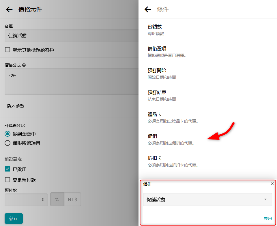The image size is (277, 226).
Task: Uncheck the 已啟用 checkbox
Action: [8, 169]
